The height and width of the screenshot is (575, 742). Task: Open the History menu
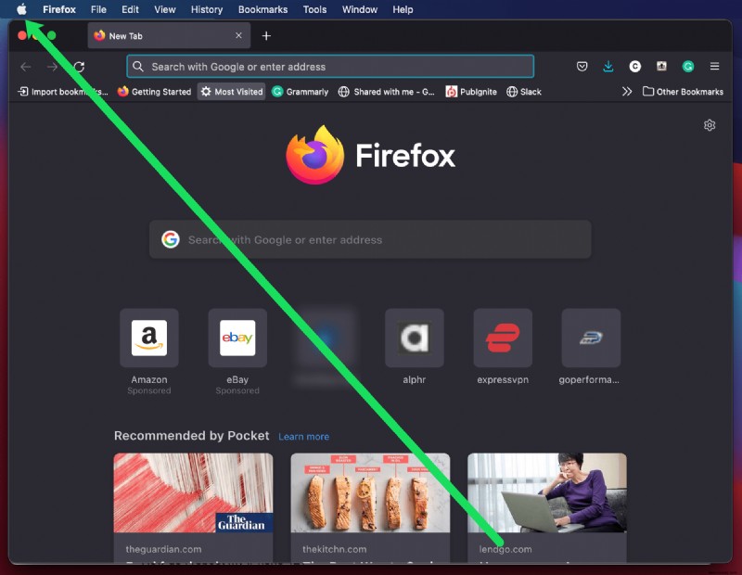(207, 9)
